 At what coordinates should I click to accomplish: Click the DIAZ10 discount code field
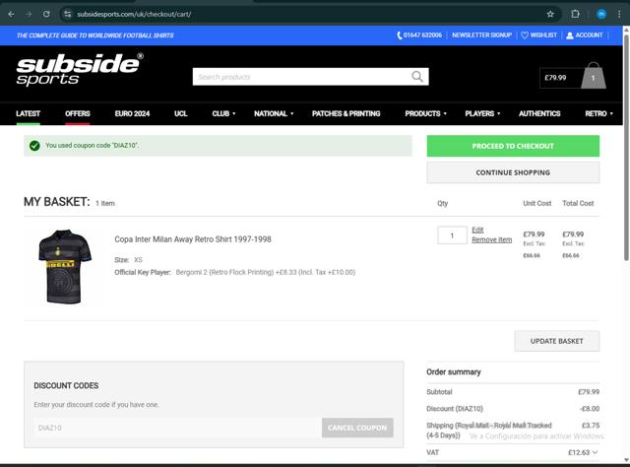175,428
